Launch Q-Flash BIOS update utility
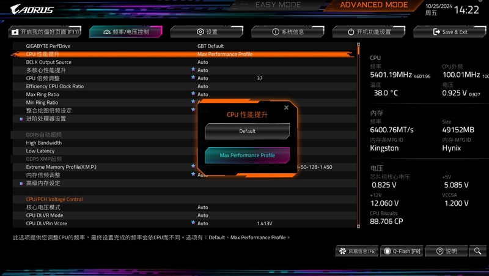This screenshot has width=489, height=276. point(402,252)
